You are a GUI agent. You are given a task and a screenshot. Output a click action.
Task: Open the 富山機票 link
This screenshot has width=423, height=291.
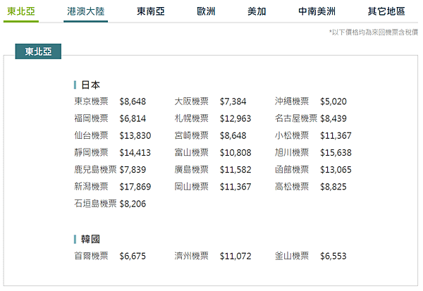(x=191, y=153)
